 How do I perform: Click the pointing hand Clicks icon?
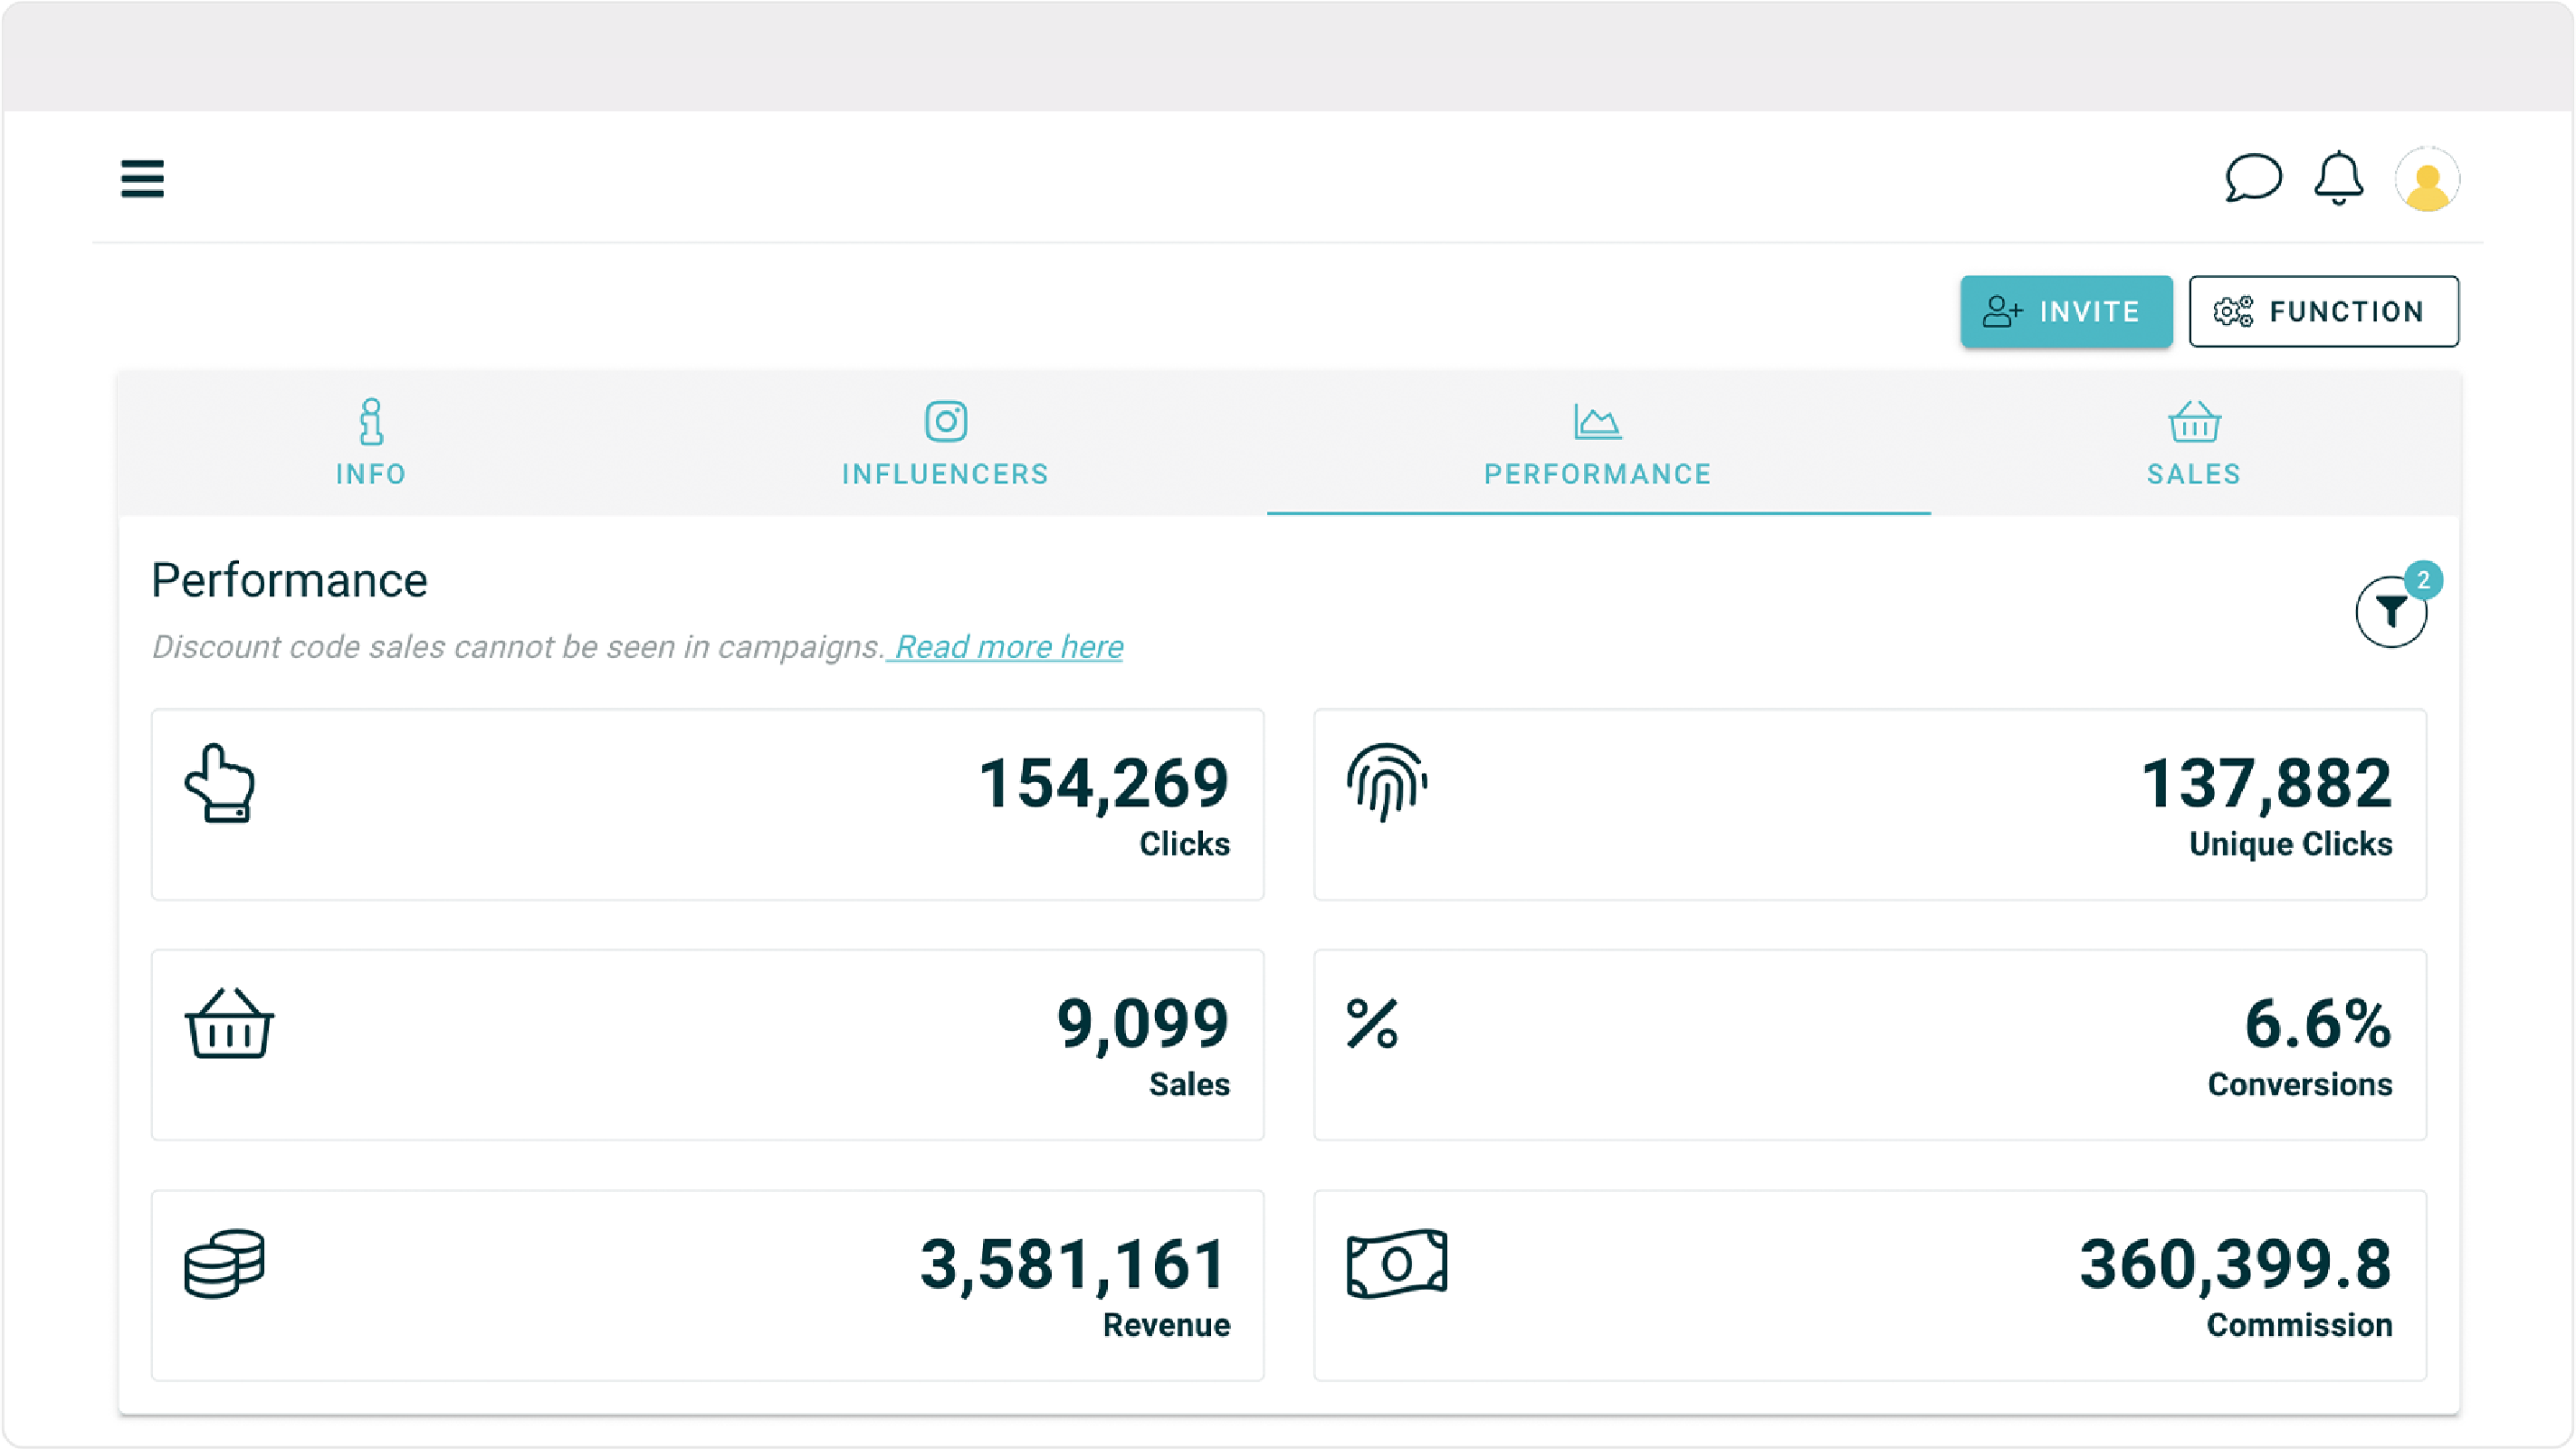pos(220,783)
